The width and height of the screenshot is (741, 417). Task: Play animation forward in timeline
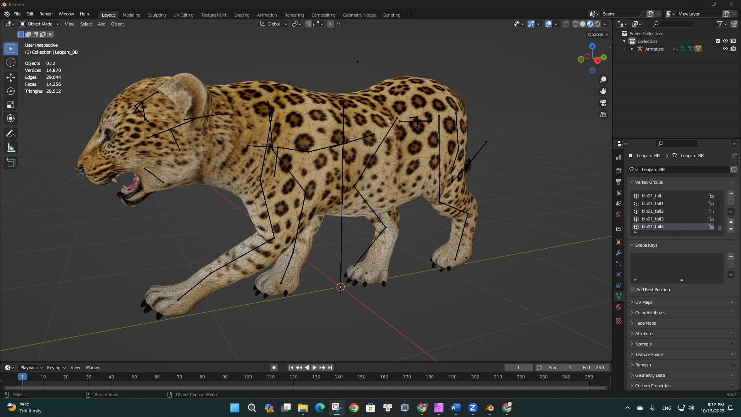[x=314, y=368]
